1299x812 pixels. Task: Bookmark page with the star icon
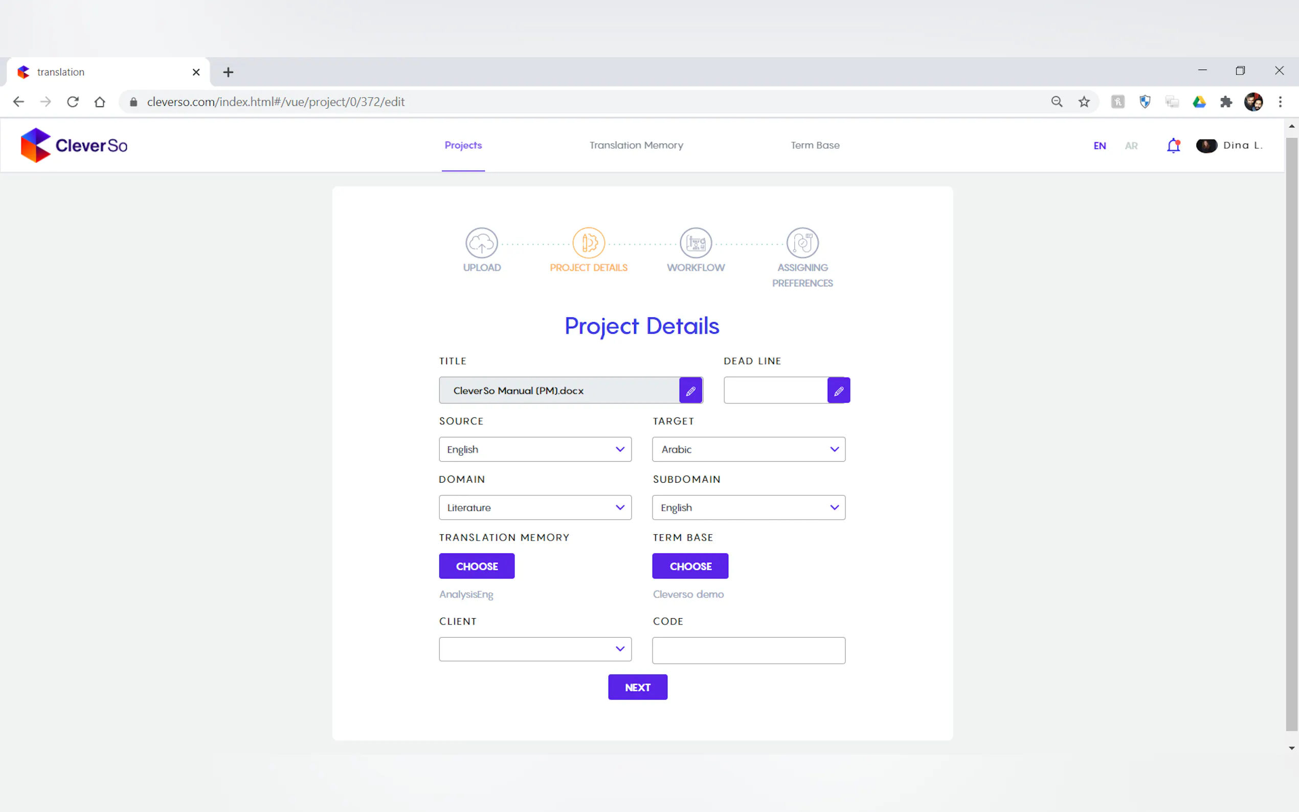(1084, 102)
